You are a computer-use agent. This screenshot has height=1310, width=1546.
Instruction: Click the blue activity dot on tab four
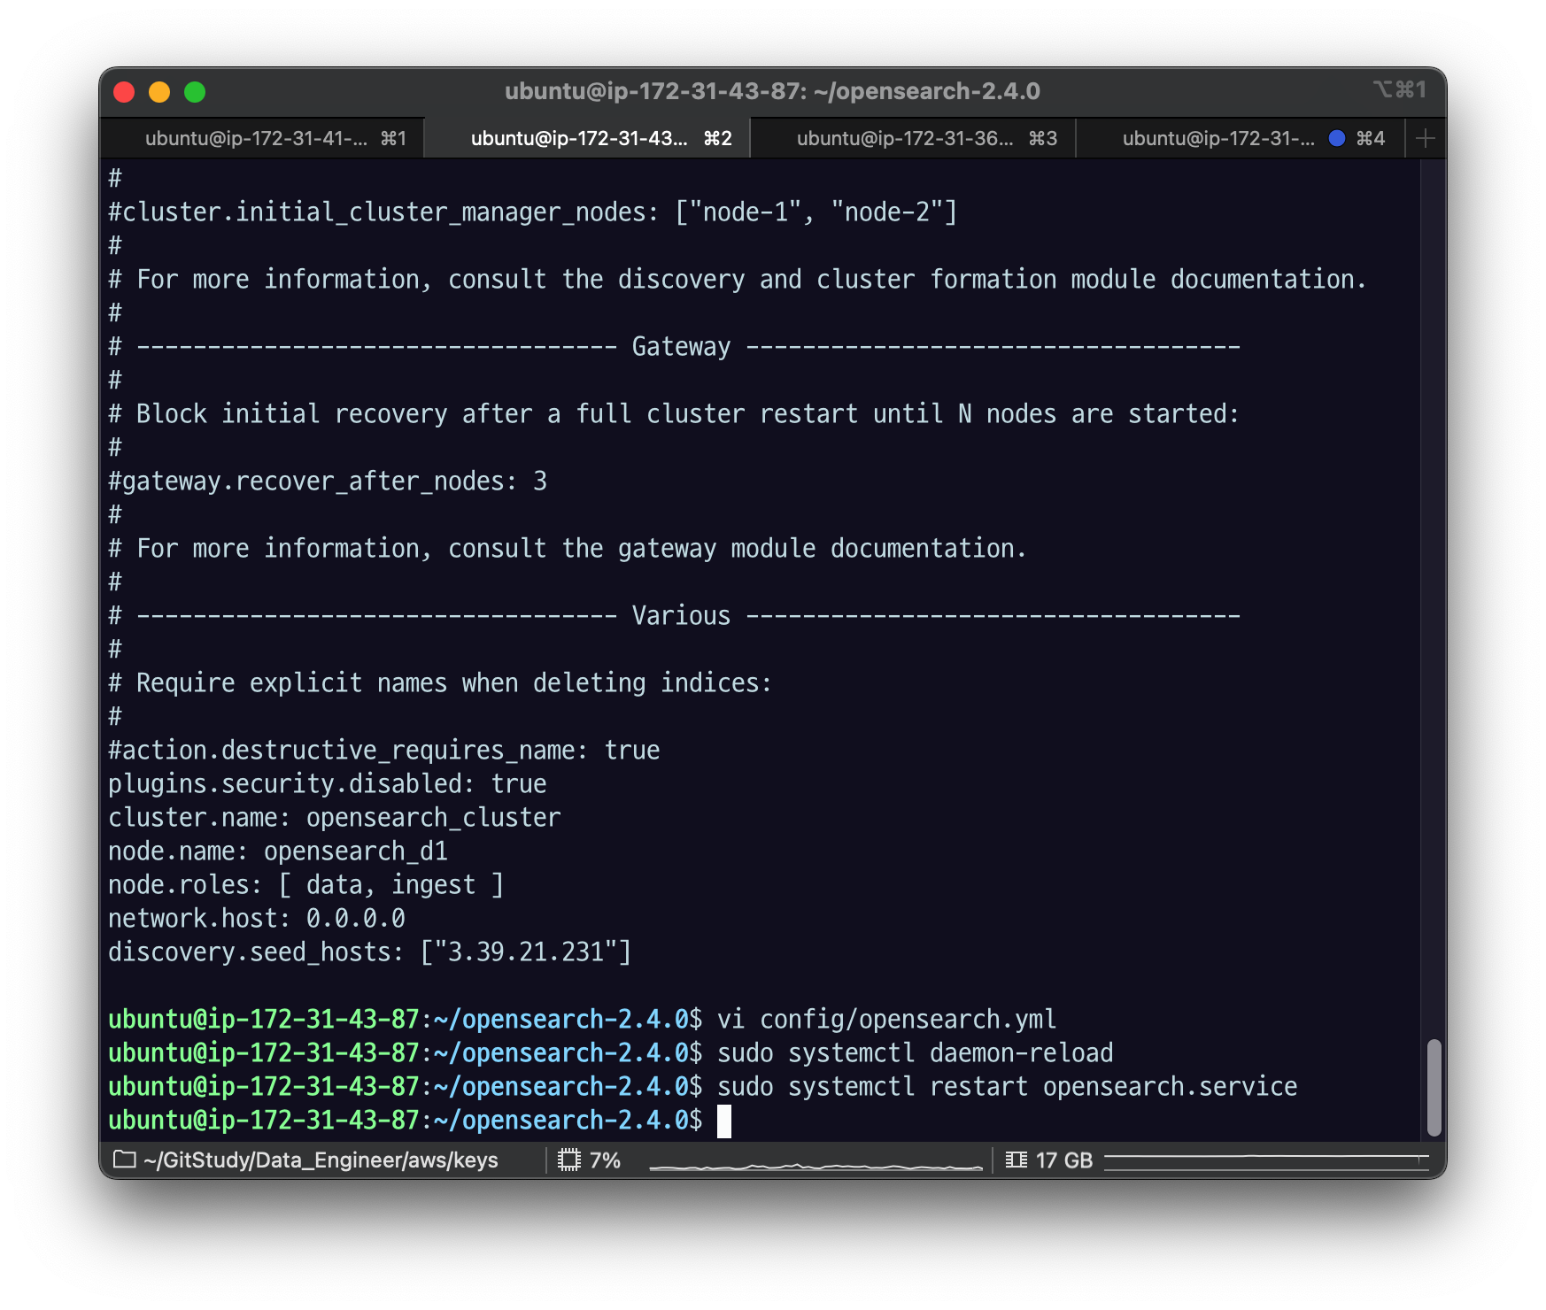click(x=1337, y=138)
